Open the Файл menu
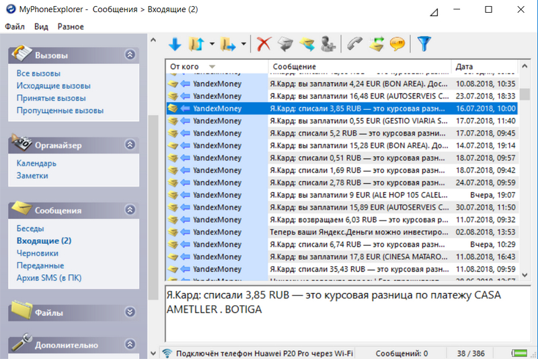The image size is (538, 359). (x=15, y=27)
